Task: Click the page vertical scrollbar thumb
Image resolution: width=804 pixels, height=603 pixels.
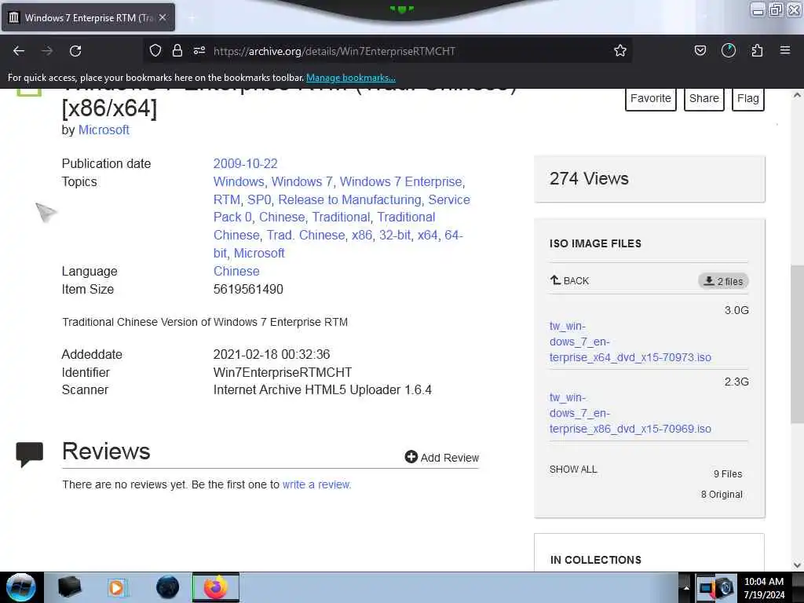Action: click(x=797, y=344)
